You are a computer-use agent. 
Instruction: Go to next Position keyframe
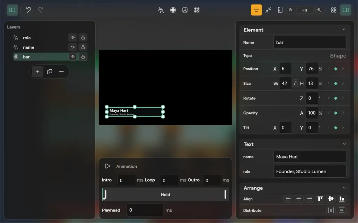click(x=343, y=69)
